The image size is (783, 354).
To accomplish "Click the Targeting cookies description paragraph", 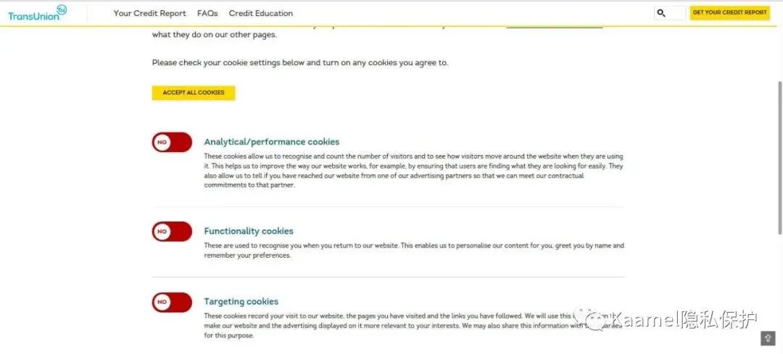I will coord(413,326).
